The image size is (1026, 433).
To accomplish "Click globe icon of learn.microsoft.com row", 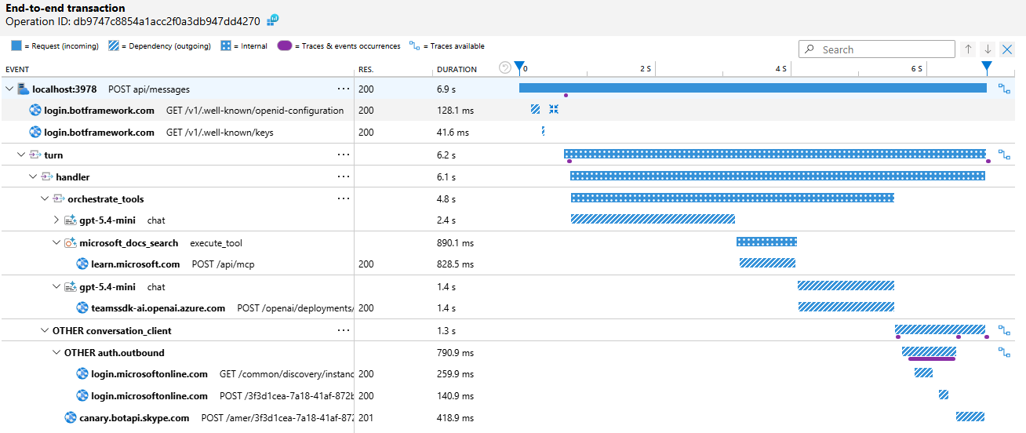I will pyautogui.click(x=82, y=264).
